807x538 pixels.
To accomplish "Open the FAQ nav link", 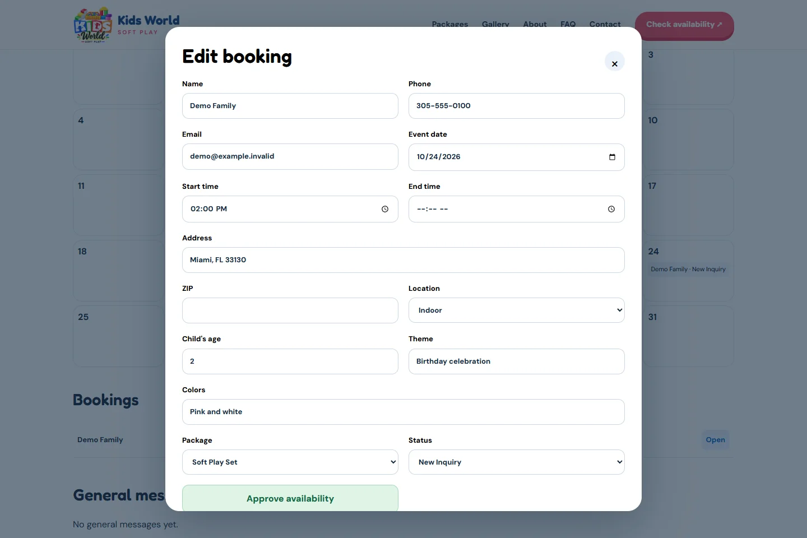I will [568, 24].
